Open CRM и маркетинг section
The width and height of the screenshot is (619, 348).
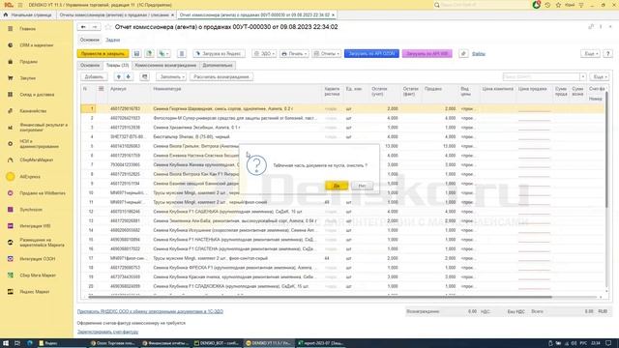36,45
